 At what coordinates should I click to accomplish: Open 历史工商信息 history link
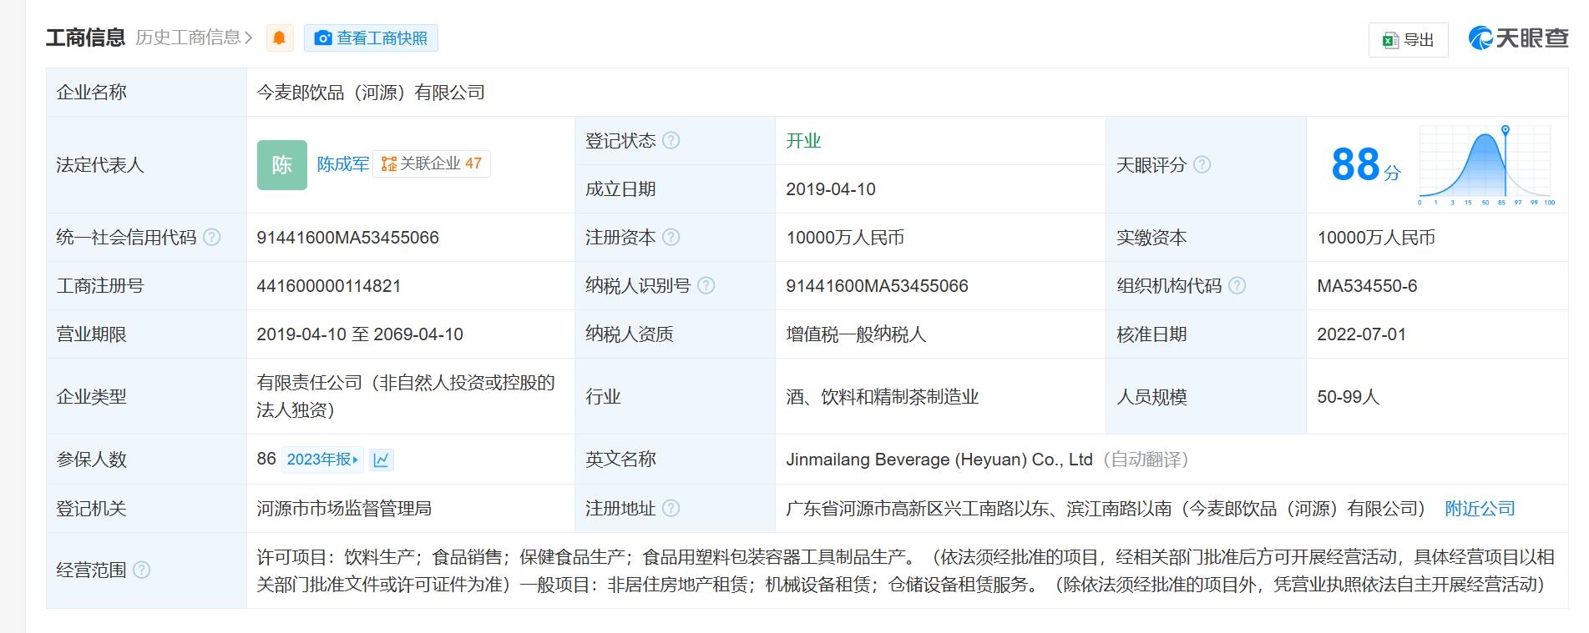click(x=194, y=38)
